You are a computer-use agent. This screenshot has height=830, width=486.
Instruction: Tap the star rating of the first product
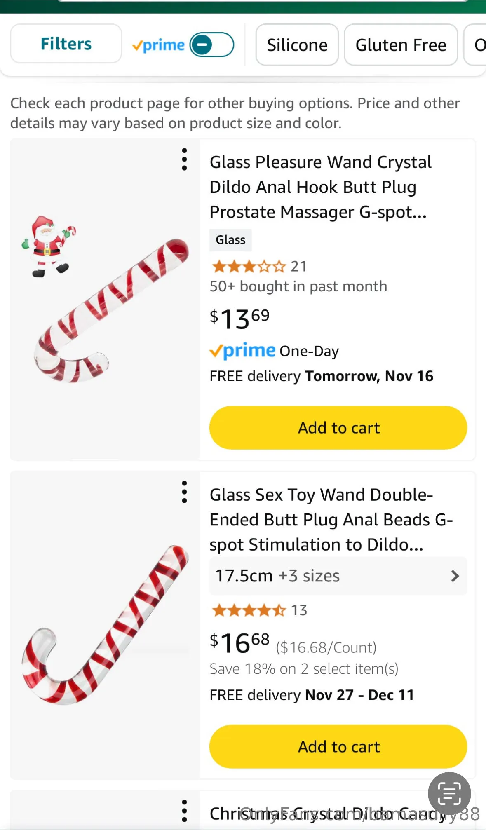(x=249, y=267)
